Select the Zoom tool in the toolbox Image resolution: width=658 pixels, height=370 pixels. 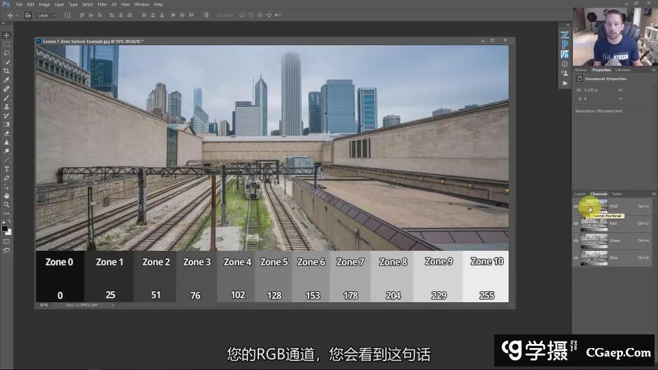pos(7,204)
